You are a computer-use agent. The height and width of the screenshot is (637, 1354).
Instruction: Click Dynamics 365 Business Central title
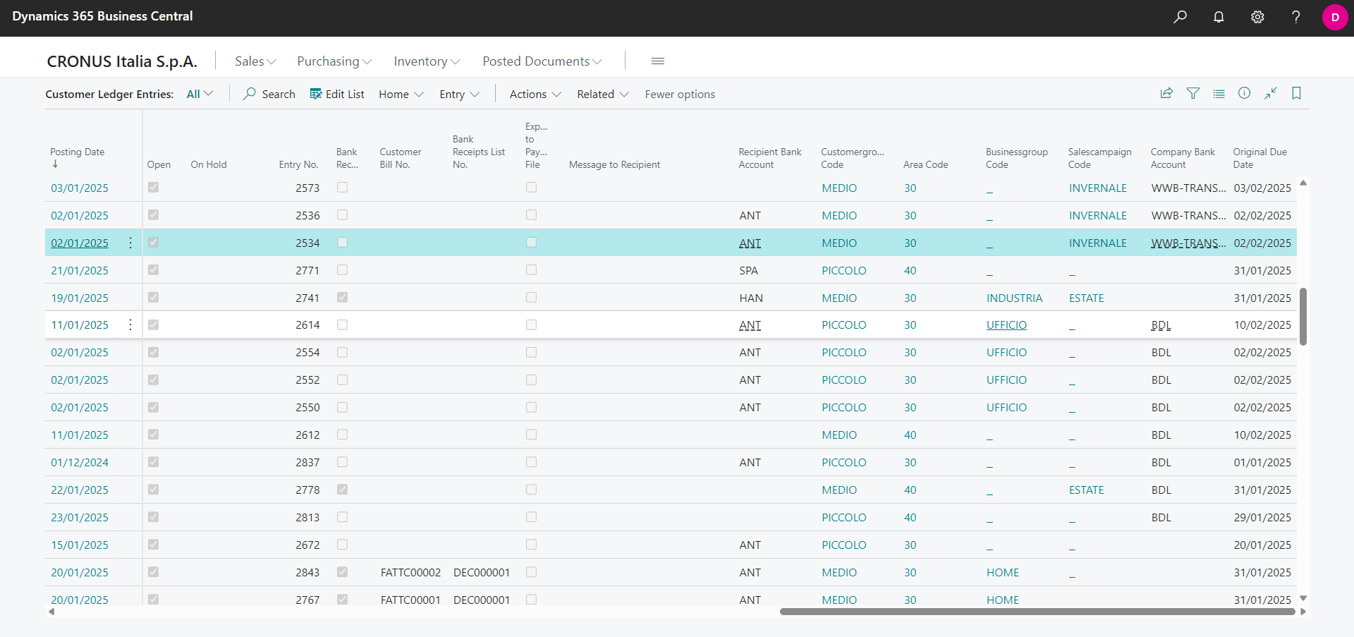coord(102,16)
